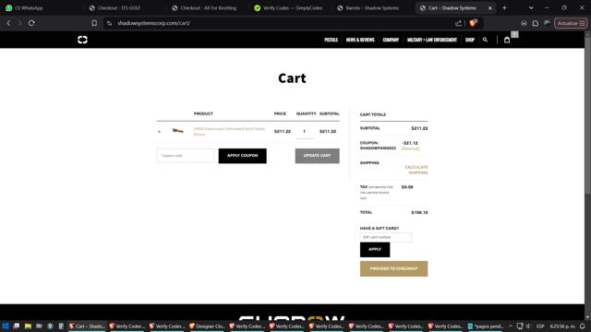591x332 pixels.
Task: Open the browser extensions puzzle icon
Action: (x=536, y=23)
